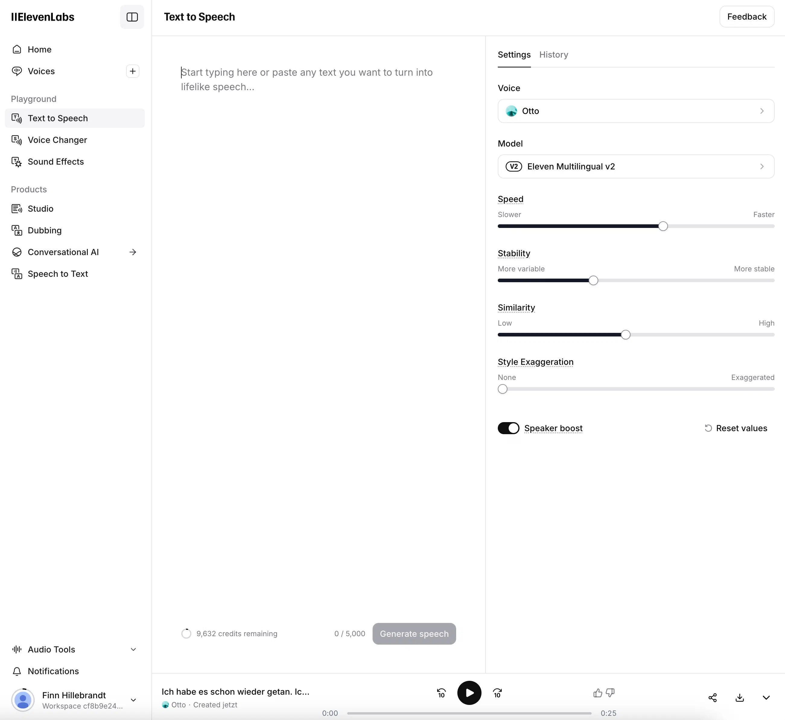
Task: Click the Speed slider handle
Action: 663,226
